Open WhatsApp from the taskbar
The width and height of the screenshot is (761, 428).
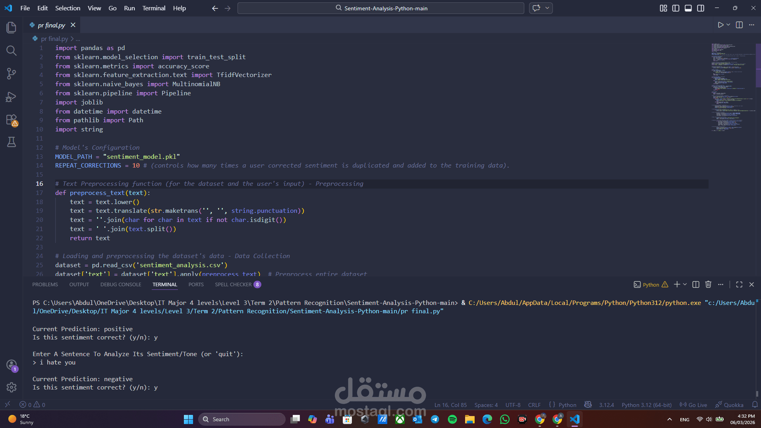(x=504, y=419)
